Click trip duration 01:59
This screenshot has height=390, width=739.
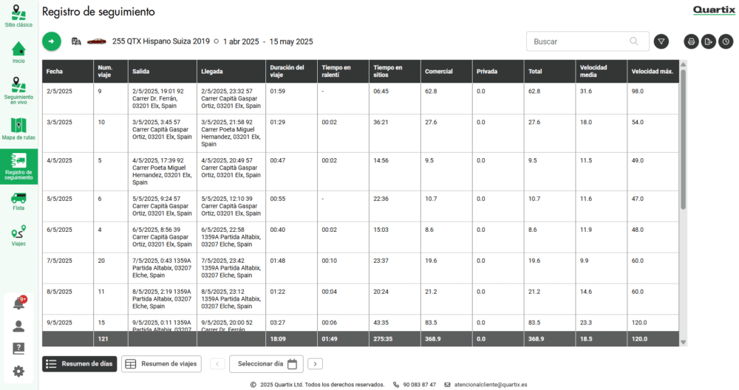pos(278,92)
